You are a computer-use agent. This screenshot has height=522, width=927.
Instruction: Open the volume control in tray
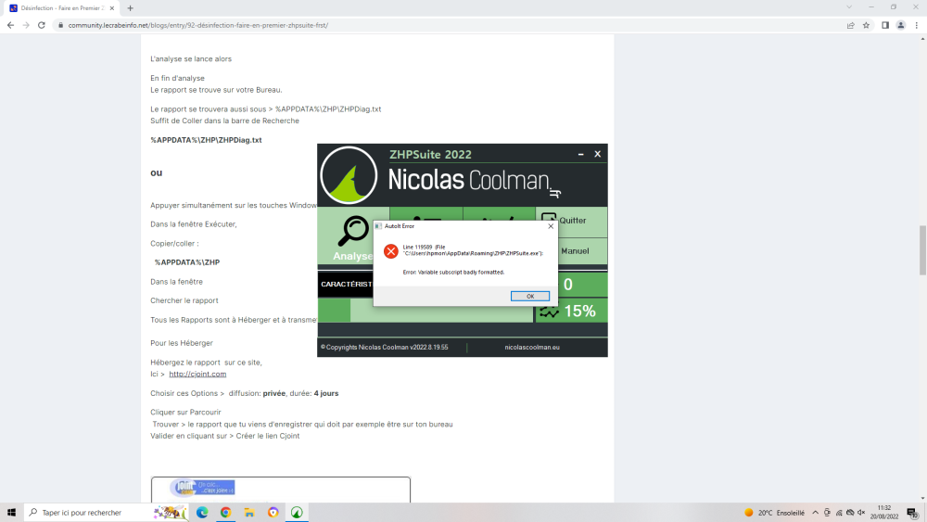861,513
